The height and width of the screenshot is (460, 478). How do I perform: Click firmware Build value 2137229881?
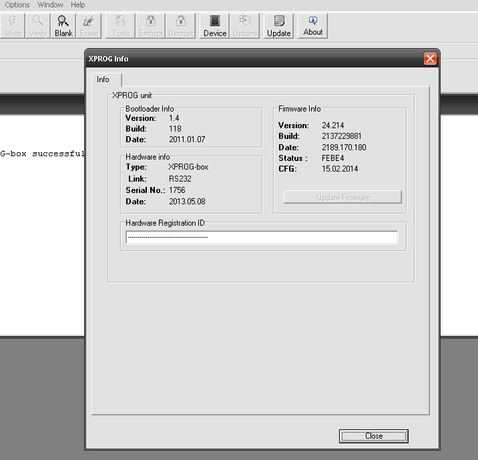pos(341,136)
